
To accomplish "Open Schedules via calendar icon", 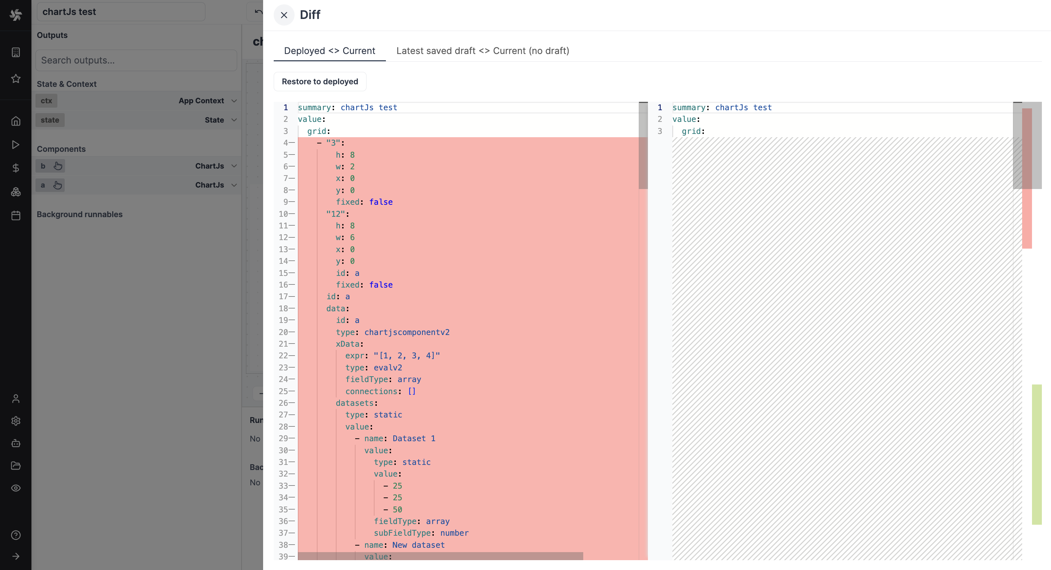I will coord(15,216).
